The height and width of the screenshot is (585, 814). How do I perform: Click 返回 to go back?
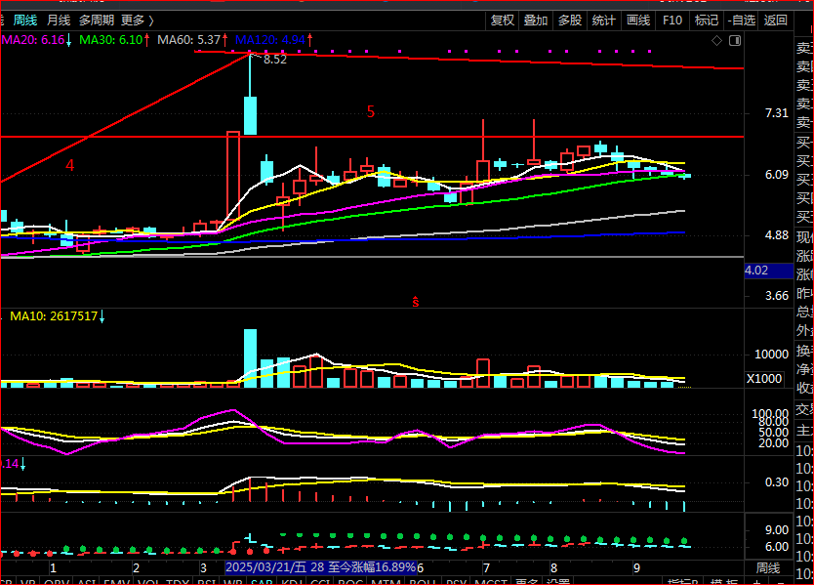(776, 21)
